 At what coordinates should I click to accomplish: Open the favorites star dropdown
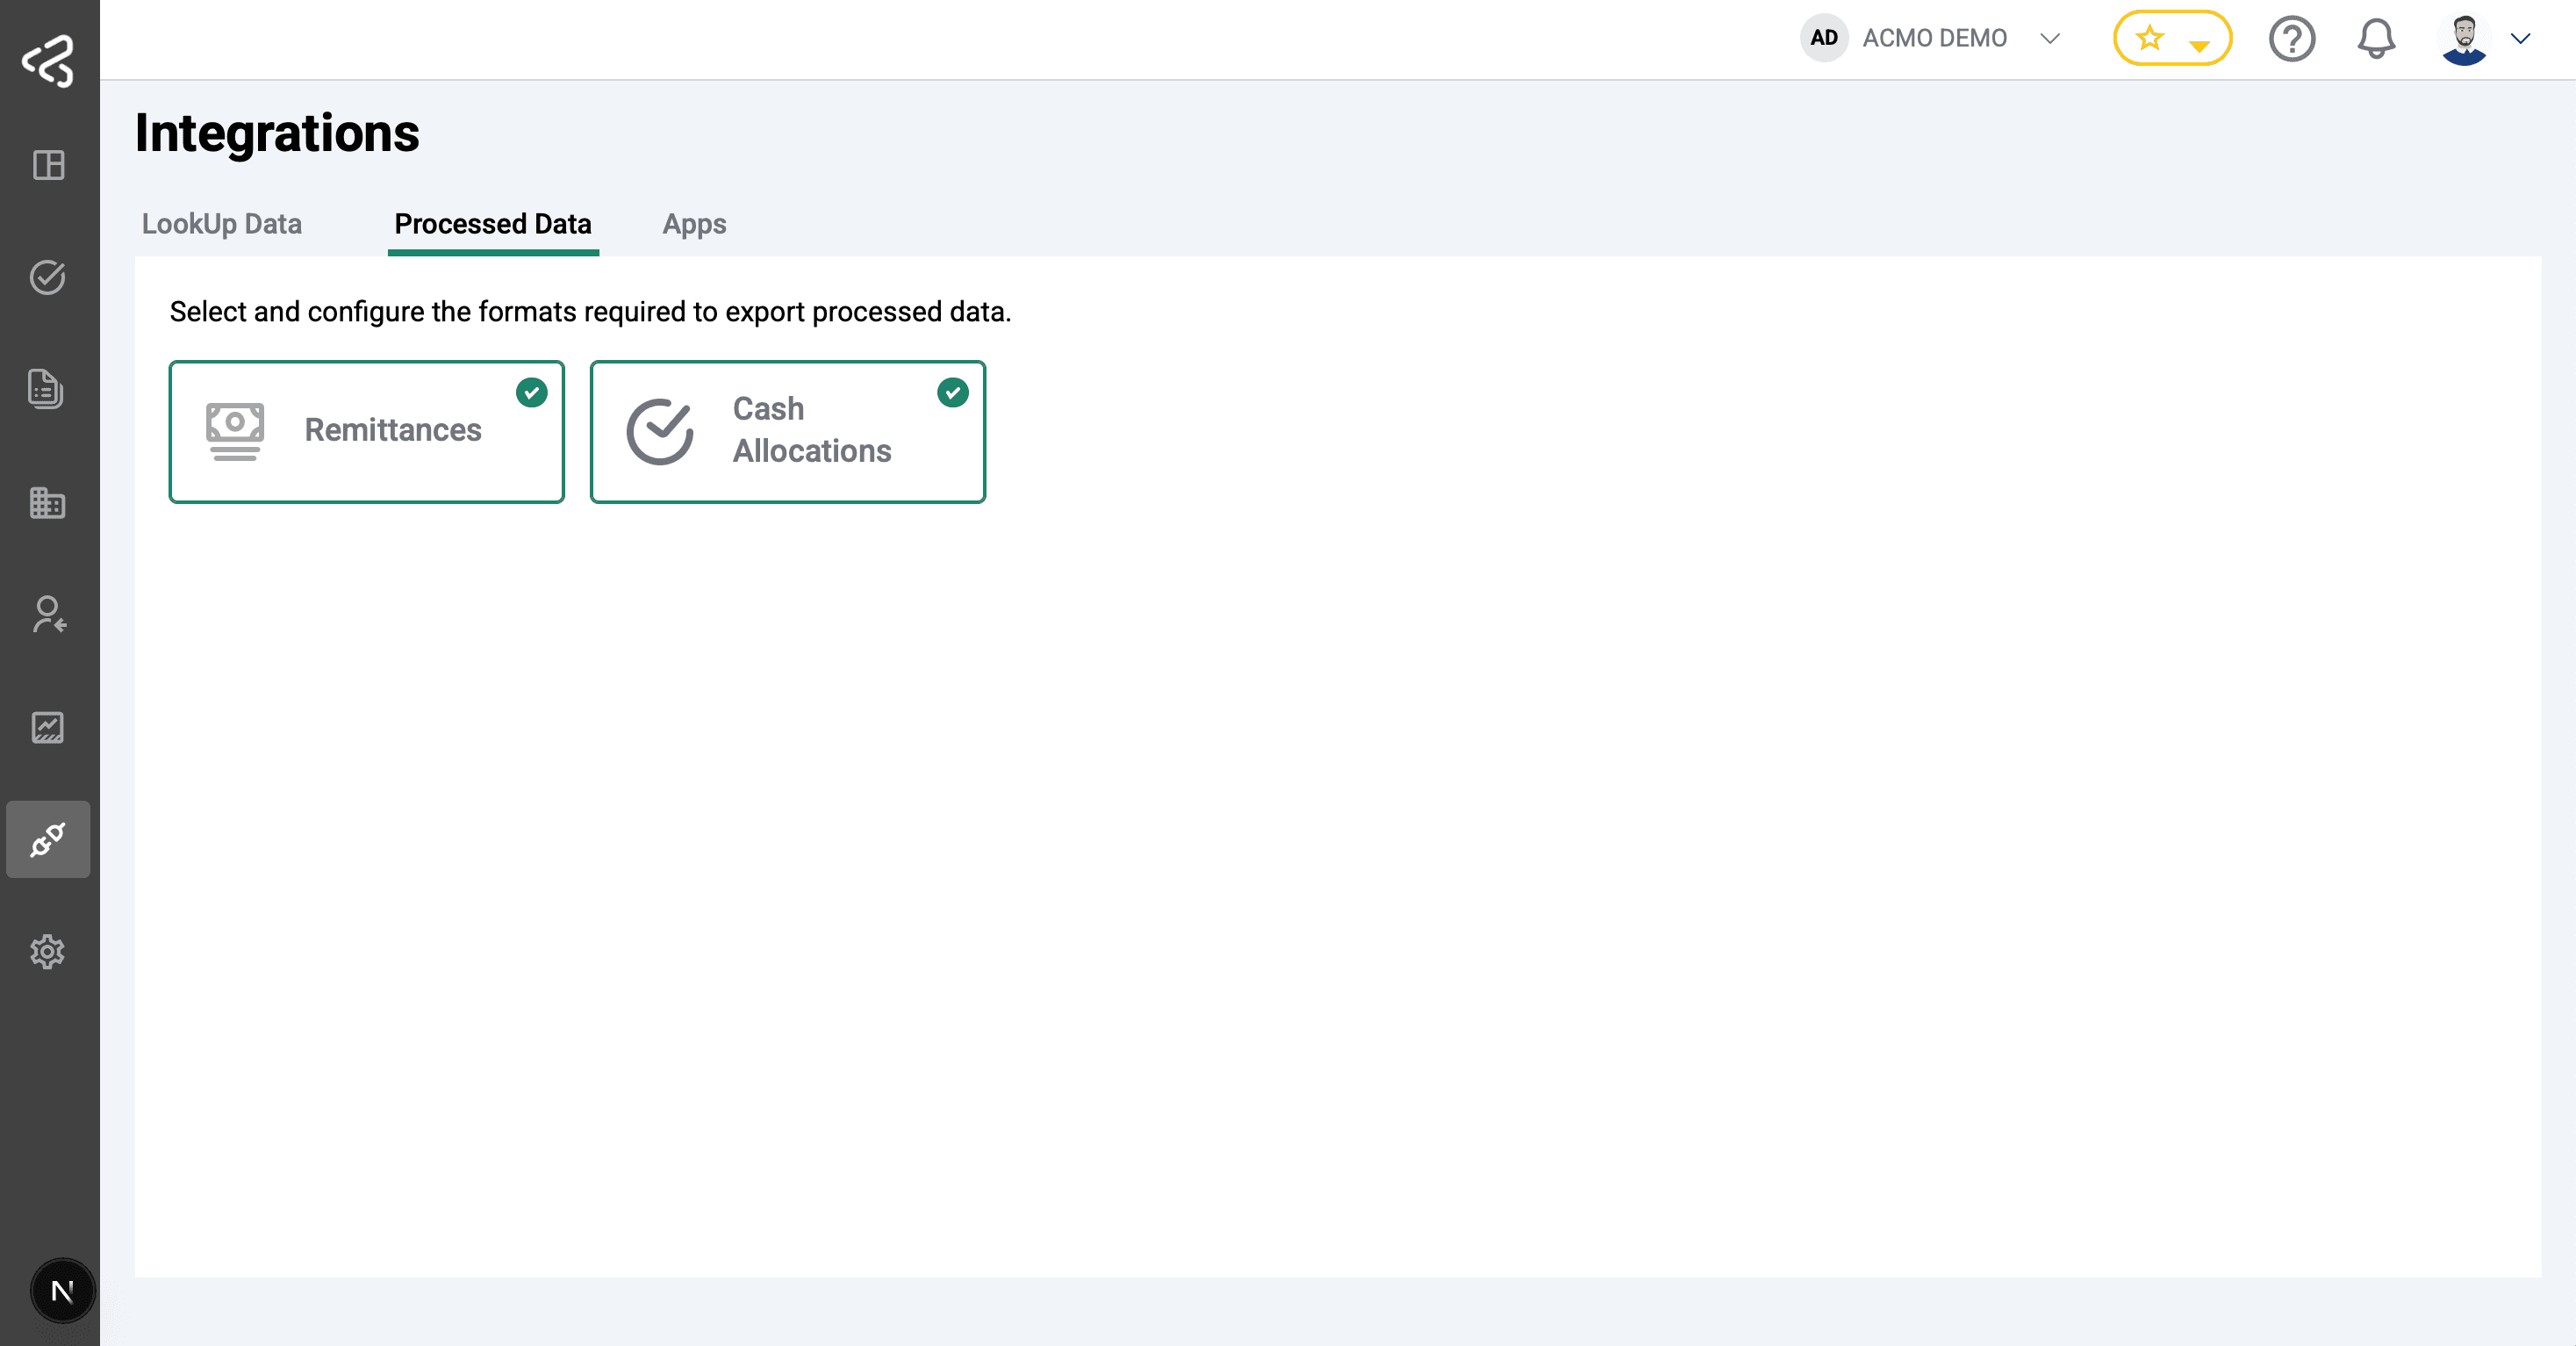[2172, 39]
